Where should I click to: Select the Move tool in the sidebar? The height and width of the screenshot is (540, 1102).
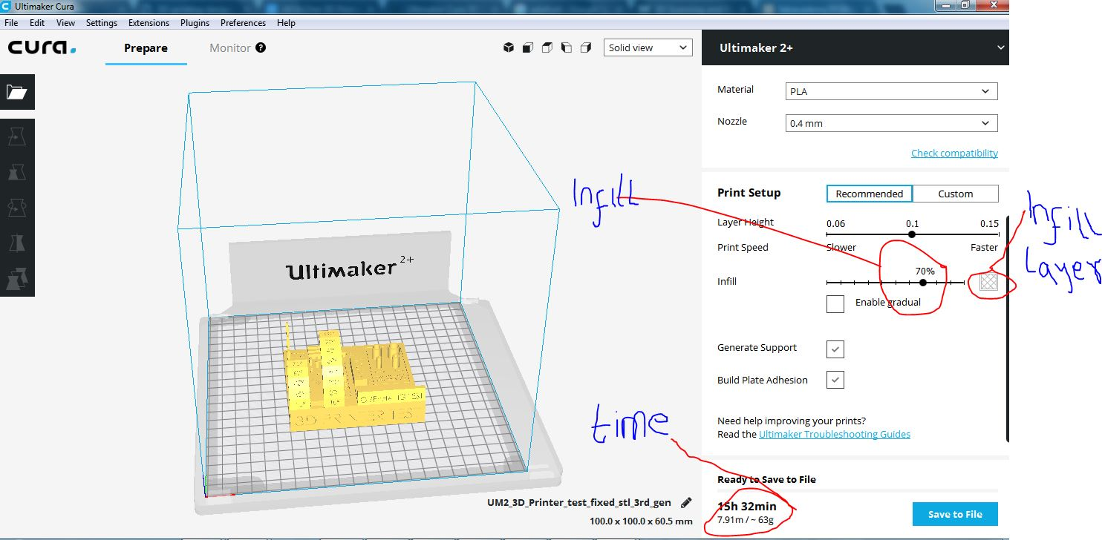[x=17, y=136]
